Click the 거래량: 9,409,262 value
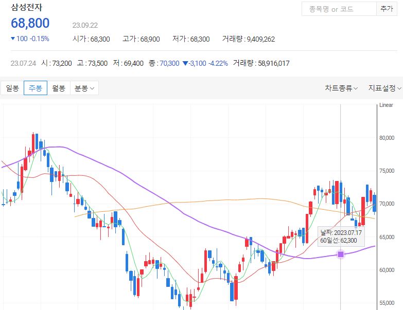403x310 pixels. [x=249, y=39]
